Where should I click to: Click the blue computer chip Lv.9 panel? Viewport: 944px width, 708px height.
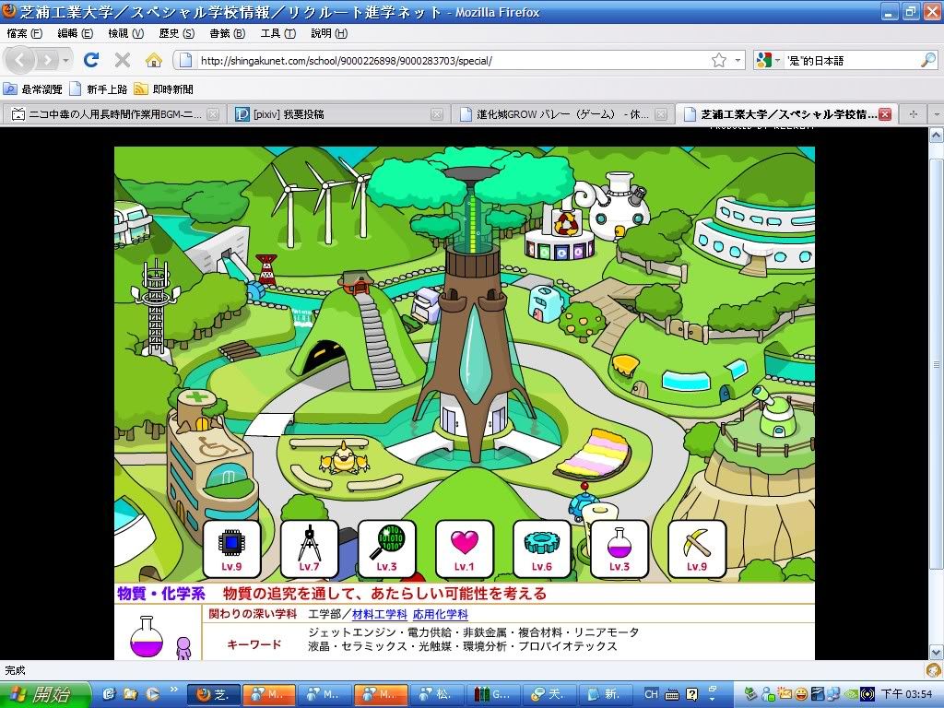(231, 549)
